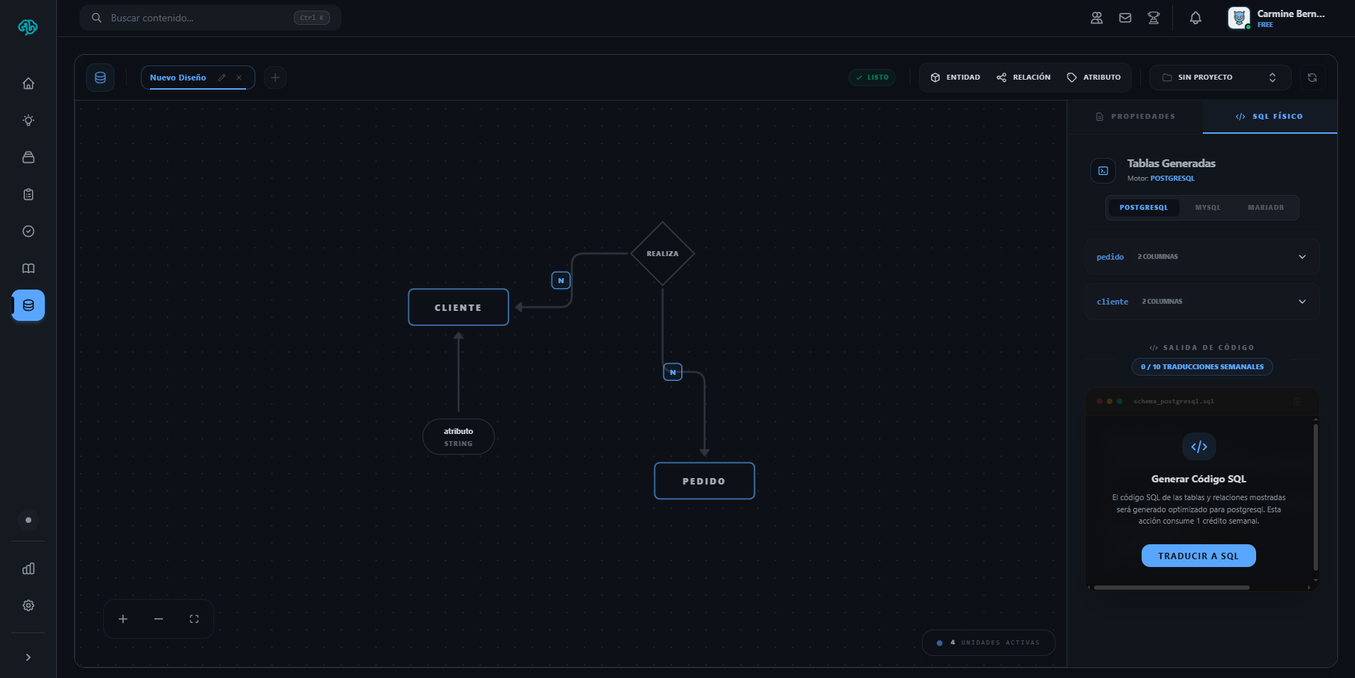Click the refresh icon next to Sin Proyecto

pyautogui.click(x=1312, y=77)
